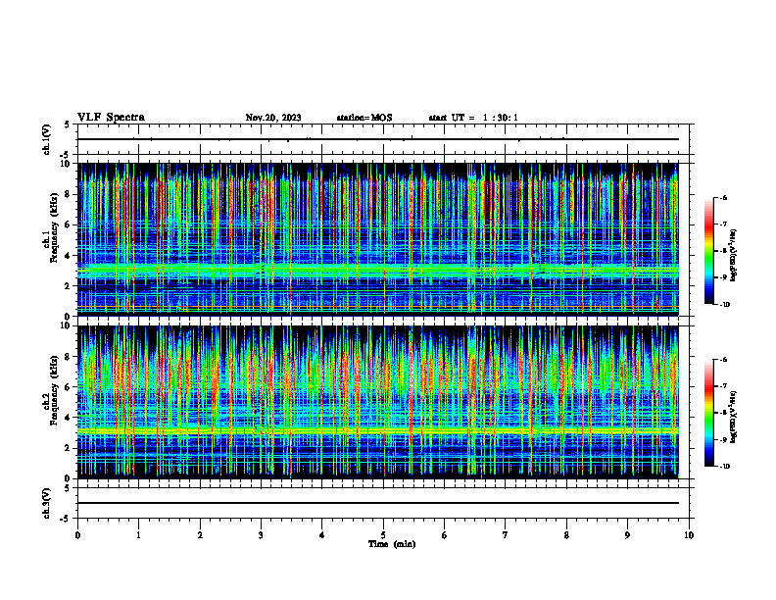Click the "-10" tick on ch.2 colorbar
Screen dimensions: 776x600
[724, 467]
